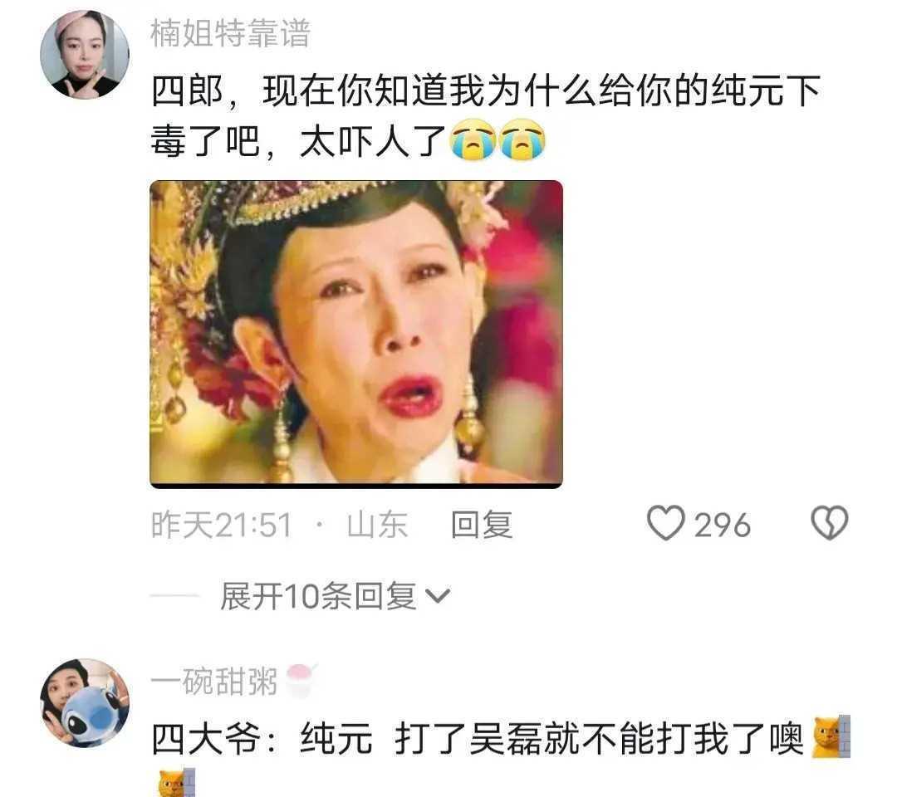Viewport: 897px width, 797px height.
Task: Tap the location label 山东
Action: (377, 525)
